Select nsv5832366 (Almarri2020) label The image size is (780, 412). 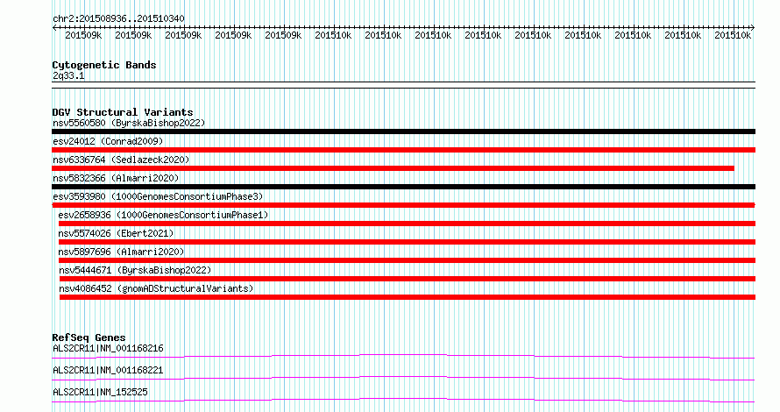[x=116, y=178]
